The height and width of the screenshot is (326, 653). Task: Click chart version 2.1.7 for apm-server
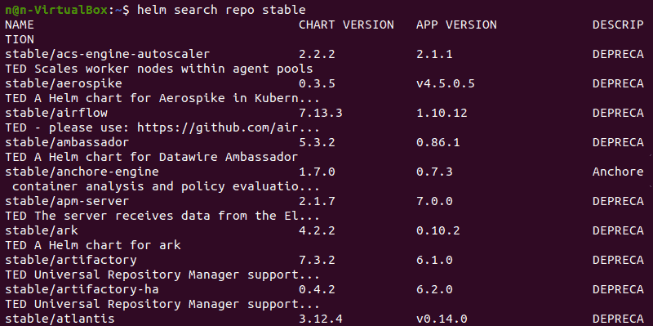pos(317,202)
